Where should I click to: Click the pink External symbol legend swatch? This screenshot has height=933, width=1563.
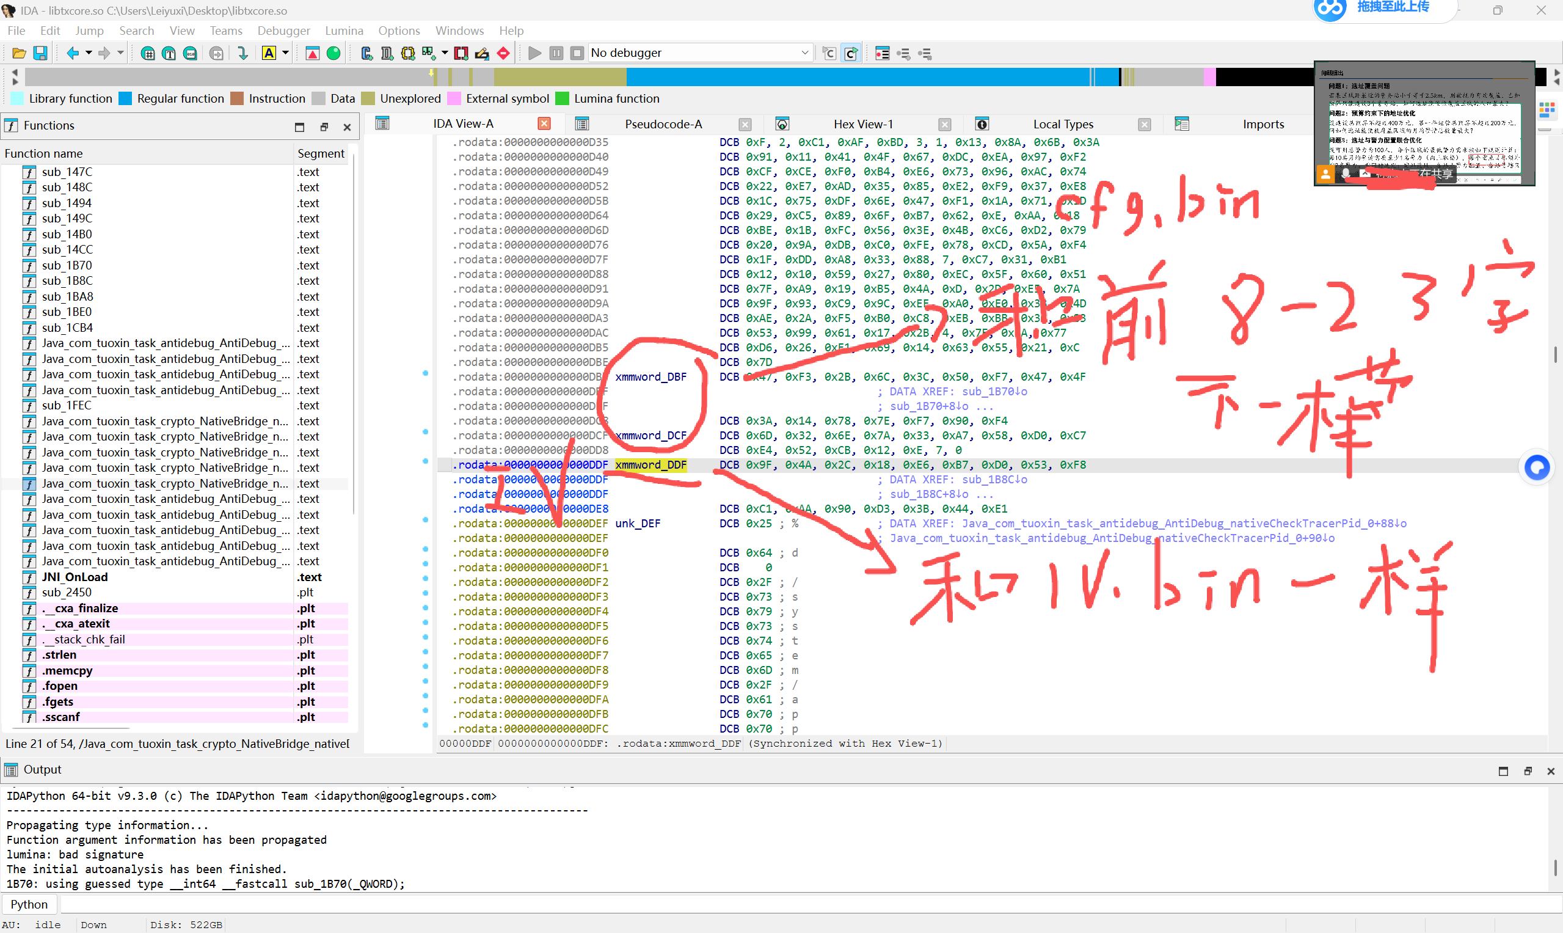(x=454, y=99)
